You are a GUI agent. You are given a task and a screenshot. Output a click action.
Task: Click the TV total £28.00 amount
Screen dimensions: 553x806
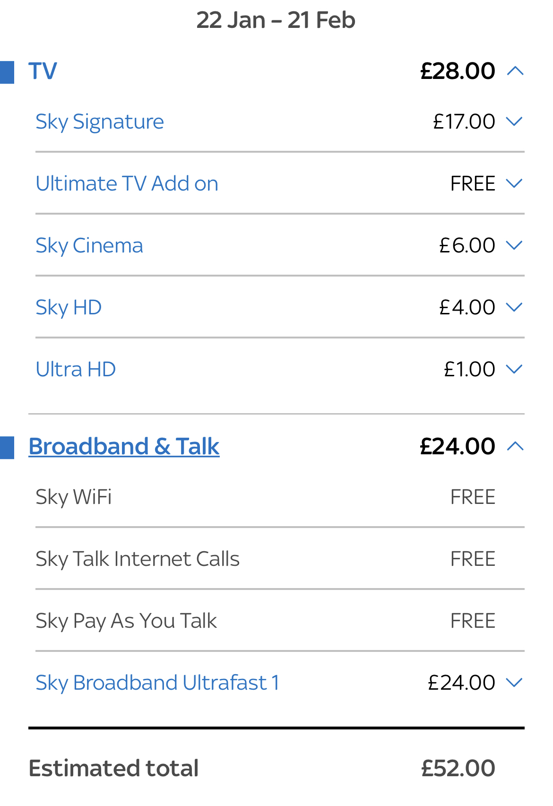click(458, 71)
